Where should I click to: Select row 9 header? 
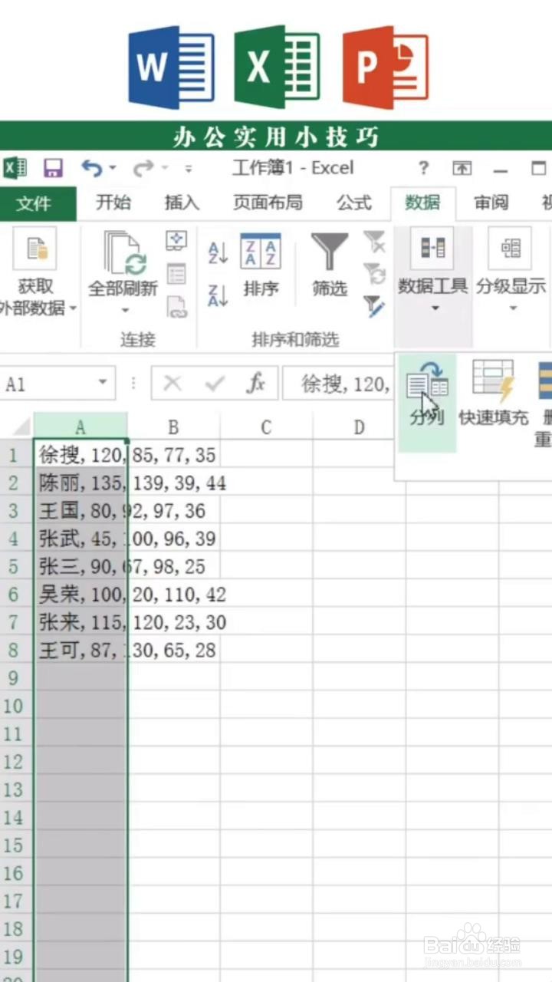pyautogui.click(x=13, y=678)
